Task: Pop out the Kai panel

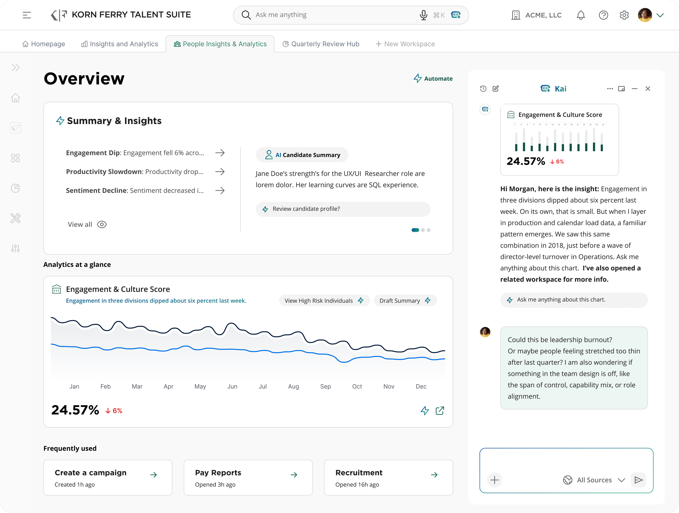Action: pos(622,89)
